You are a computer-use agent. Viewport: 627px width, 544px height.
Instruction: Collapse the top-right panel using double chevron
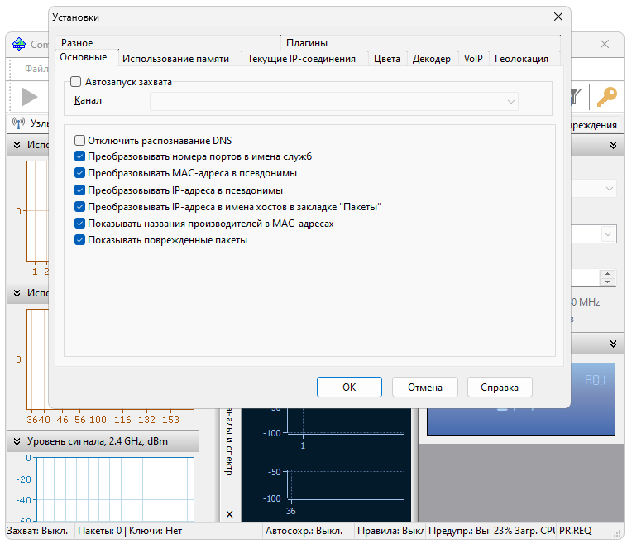click(x=613, y=146)
